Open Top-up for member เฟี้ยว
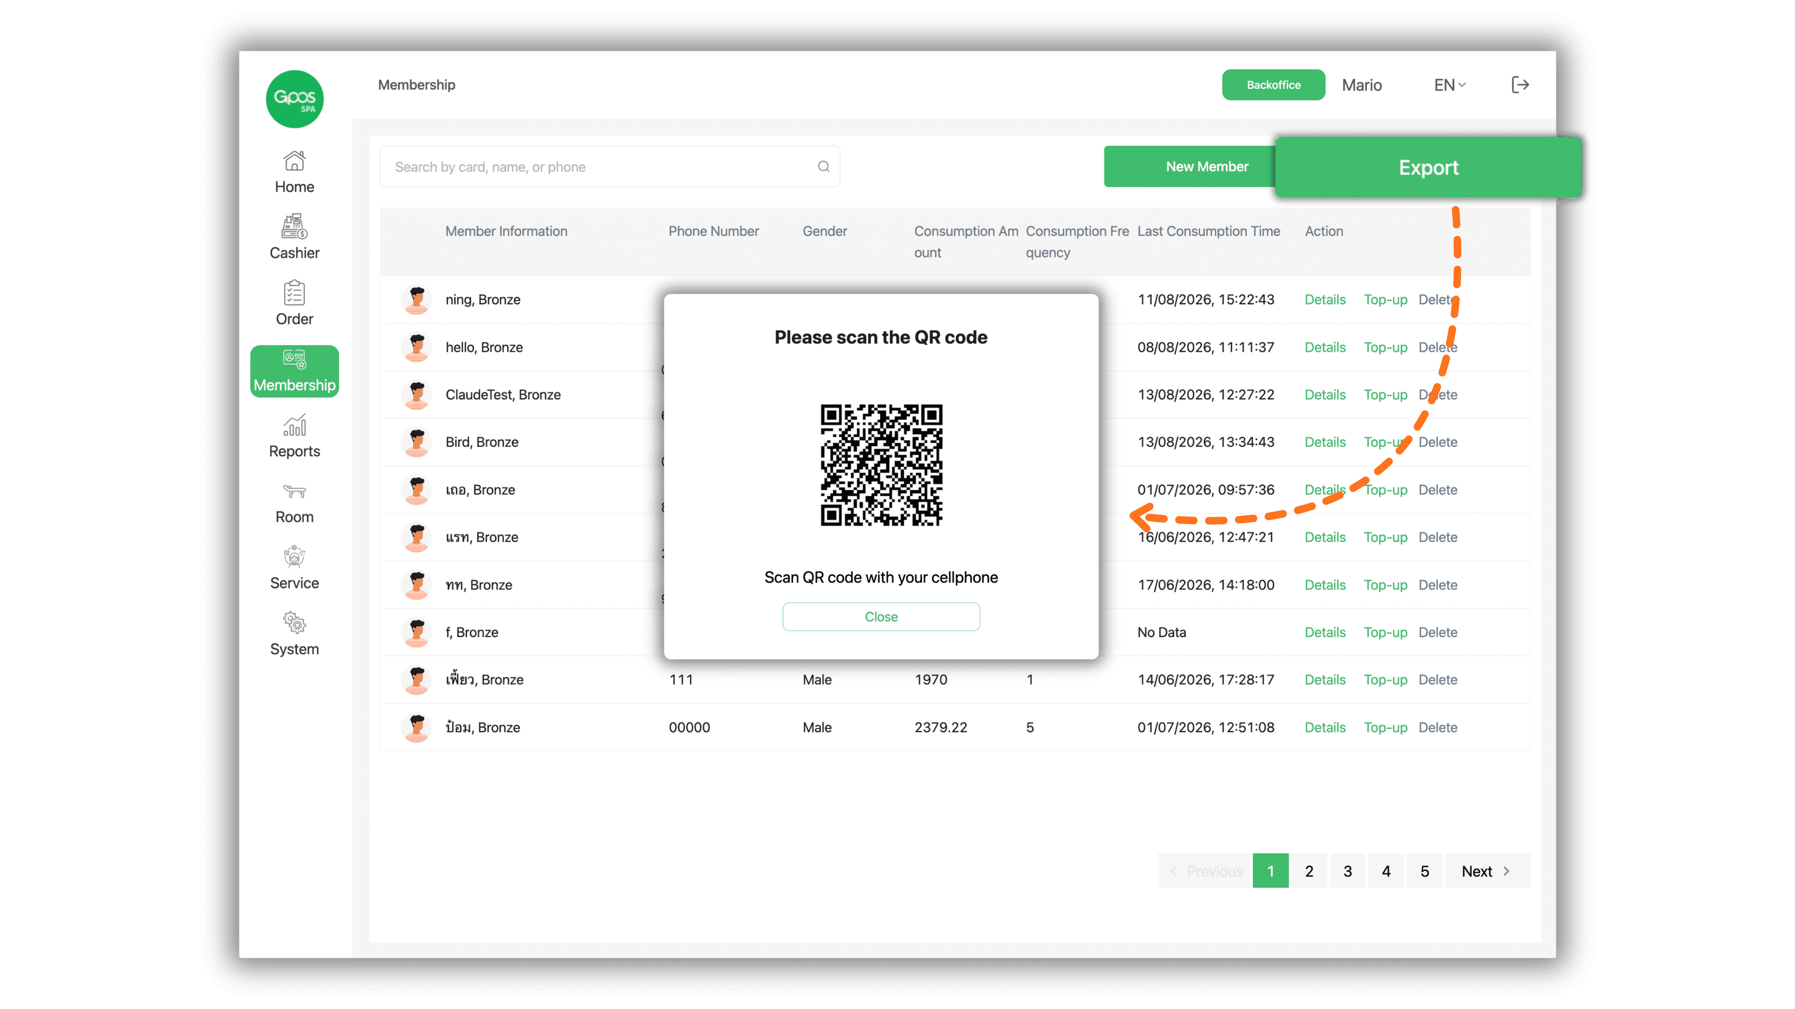This screenshot has height=1009, width=1795. (1385, 680)
